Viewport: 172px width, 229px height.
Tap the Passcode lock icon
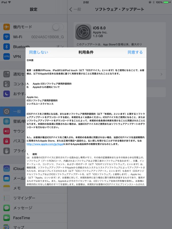(x=7, y=141)
